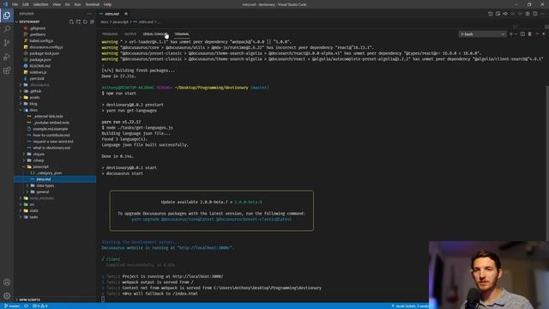
Task: Click New File icon in Explorer header
Action: 71,21
